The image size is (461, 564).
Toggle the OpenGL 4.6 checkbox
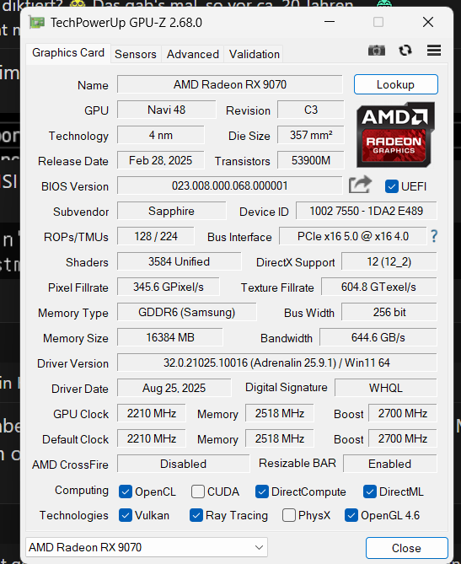[x=351, y=515]
